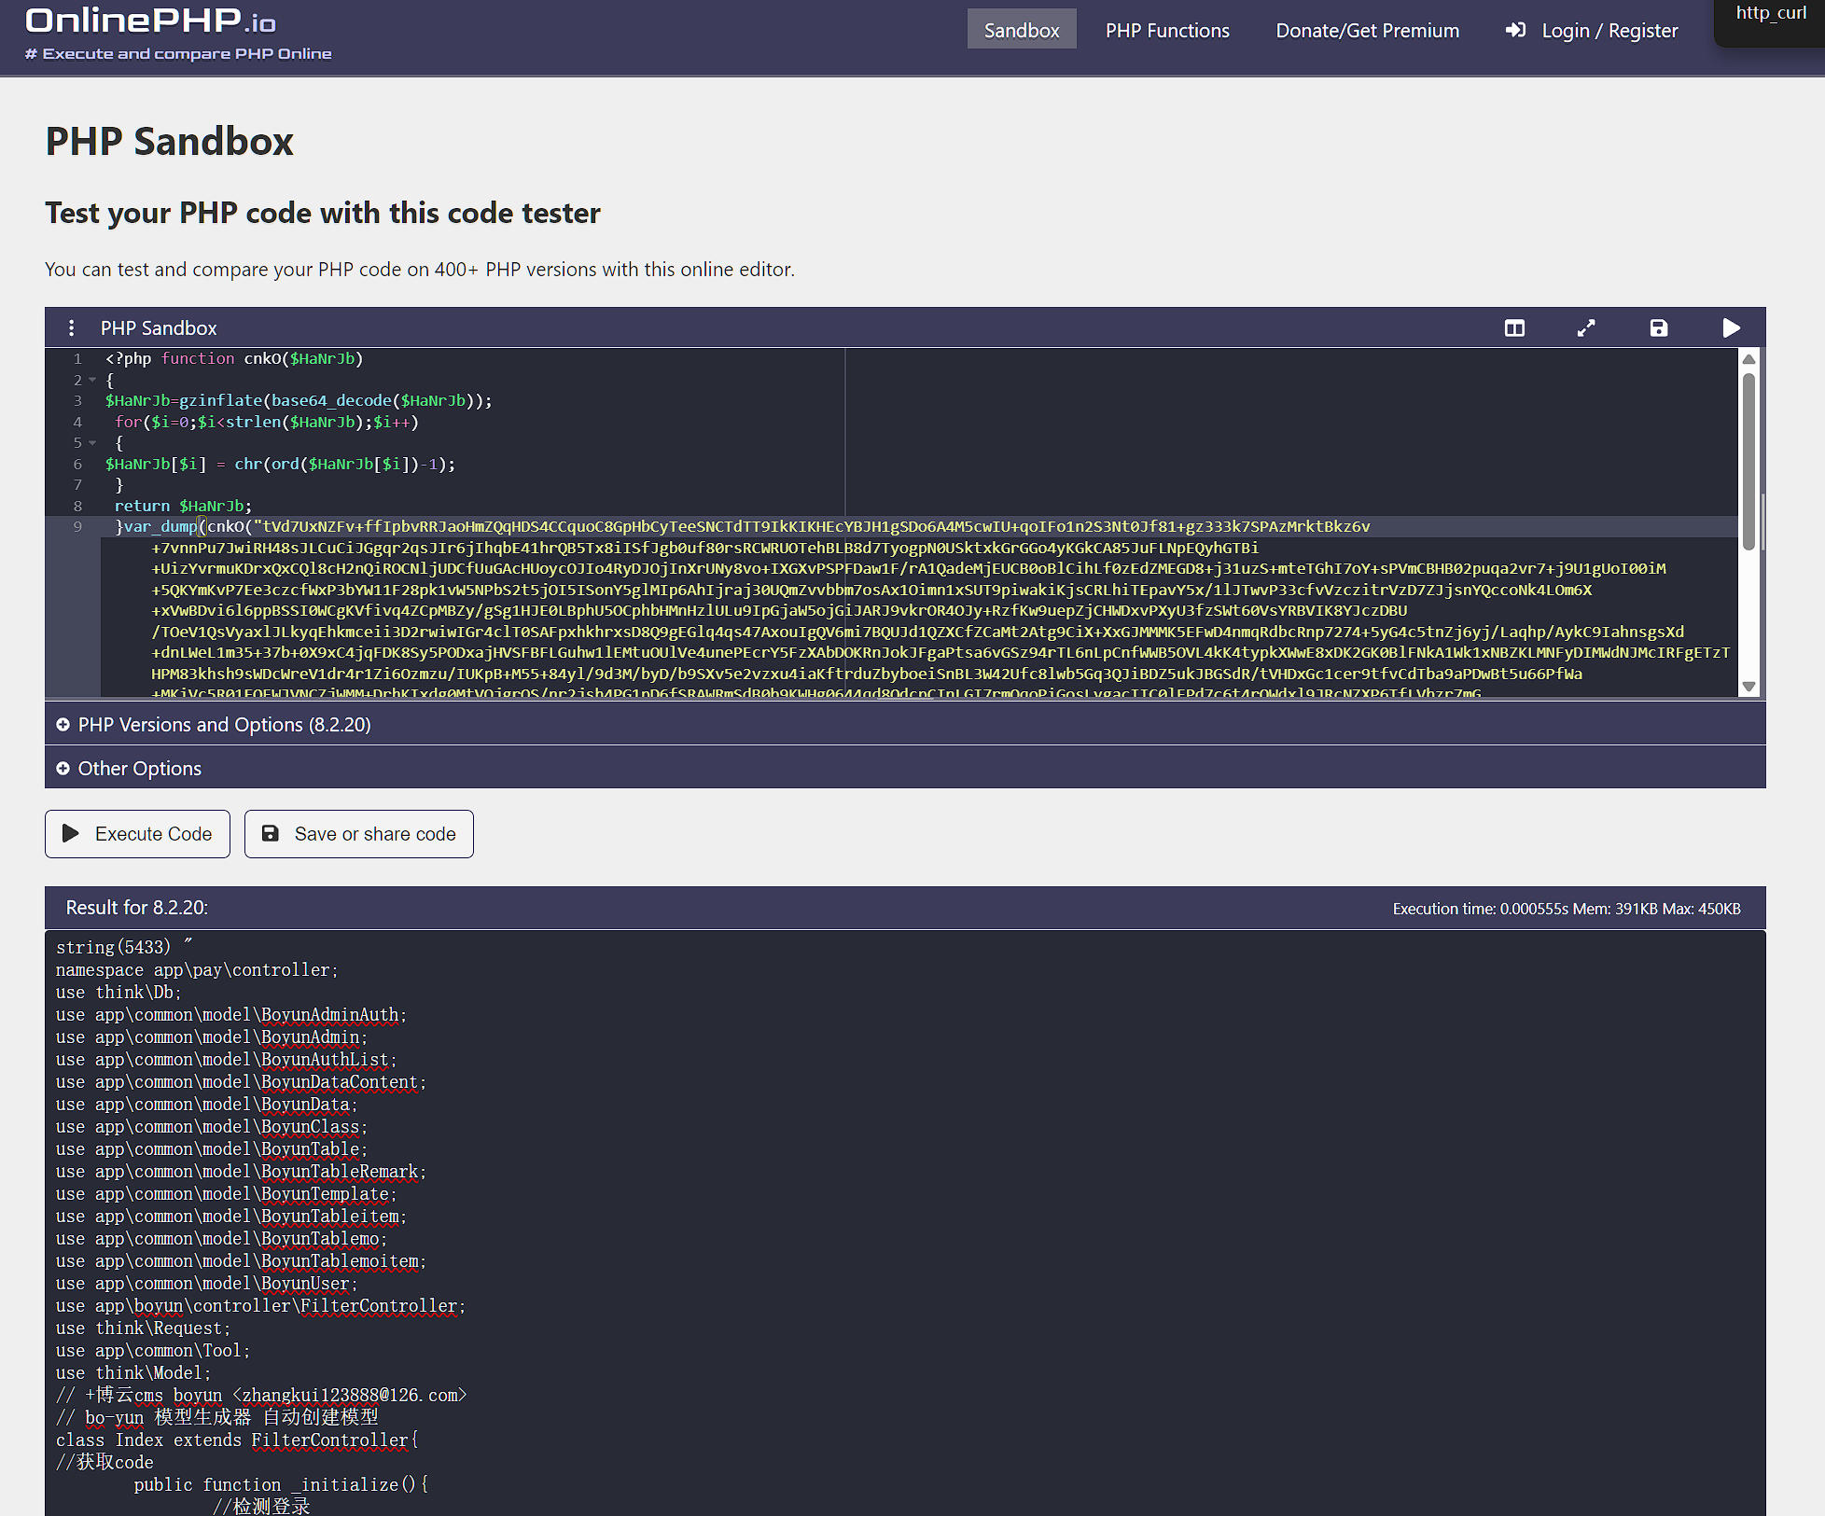Viewport: 1825px width, 1516px height.
Task: Open PHP Functions page
Action: pyautogui.click(x=1167, y=31)
